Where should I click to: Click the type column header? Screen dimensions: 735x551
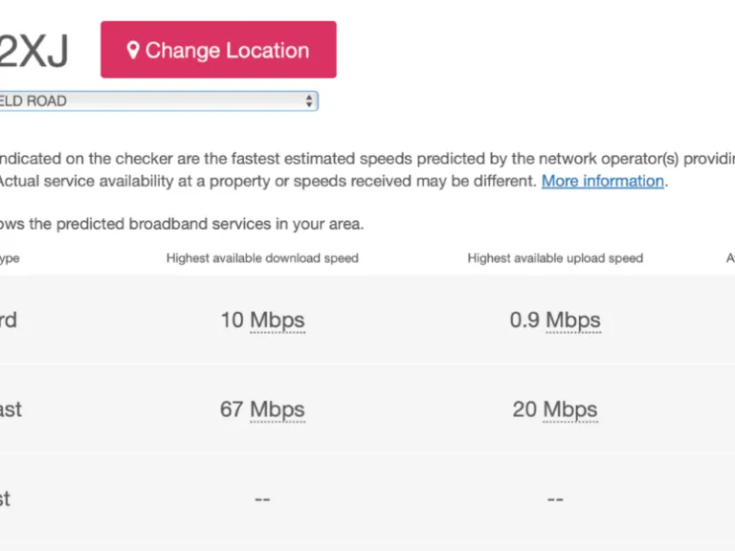pyautogui.click(x=10, y=258)
